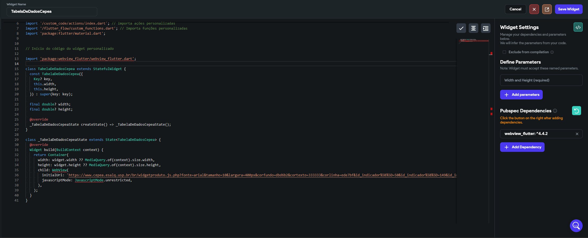588x238 pixels.
Task: Click the center-align format code icon
Action: point(473,28)
